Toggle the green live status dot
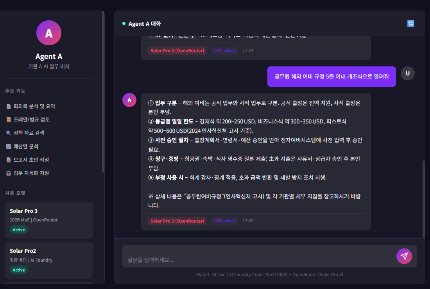The width and height of the screenshot is (430, 289). point(124,23)
